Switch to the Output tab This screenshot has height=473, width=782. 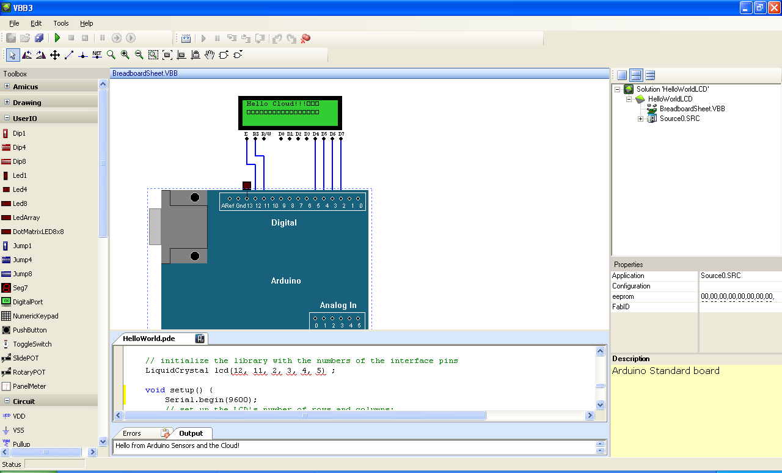[x=191, y=433]
